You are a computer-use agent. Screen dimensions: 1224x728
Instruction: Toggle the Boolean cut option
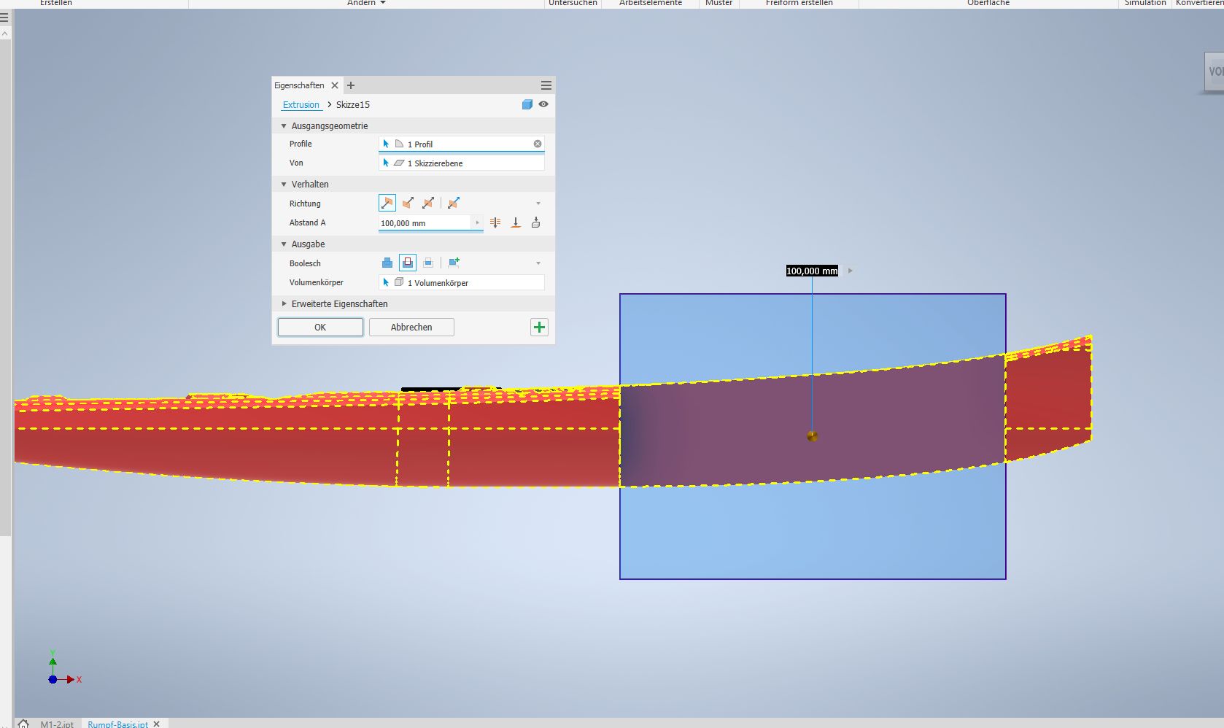point(408,263)
